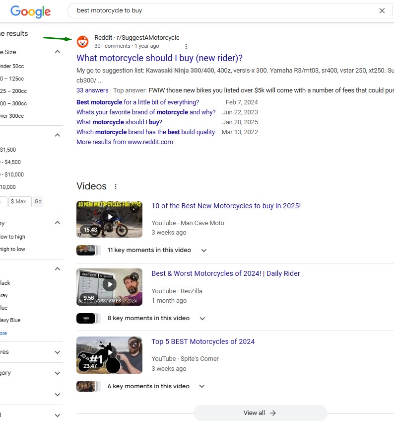The width and height of the screenshot is (394, 424).
Task: Expand the filter section ending in 'res'
Action: point(58,352)
